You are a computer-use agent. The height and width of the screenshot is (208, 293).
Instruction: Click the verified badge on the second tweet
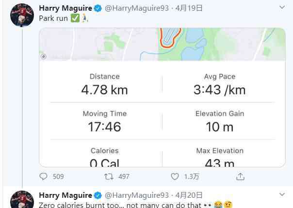click(98, 195)
